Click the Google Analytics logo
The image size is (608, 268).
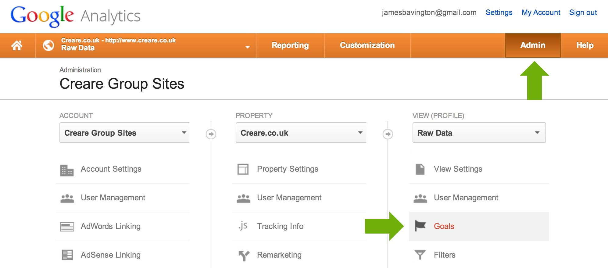pyautogui.click(x=75, y=16)
